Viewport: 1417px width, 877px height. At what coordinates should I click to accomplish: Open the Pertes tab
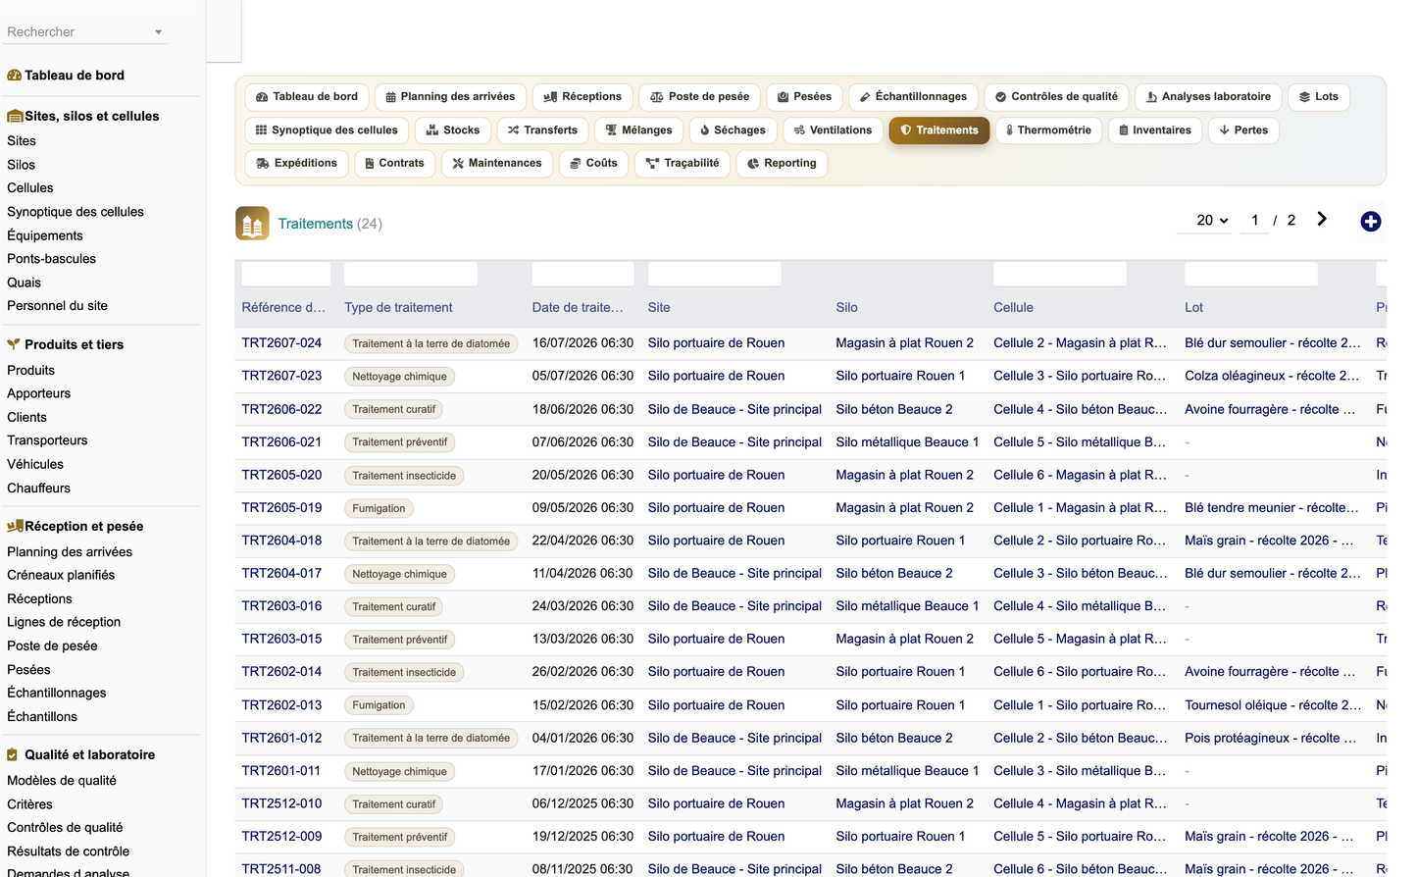pyautogui.click(x=1243, y=130)
